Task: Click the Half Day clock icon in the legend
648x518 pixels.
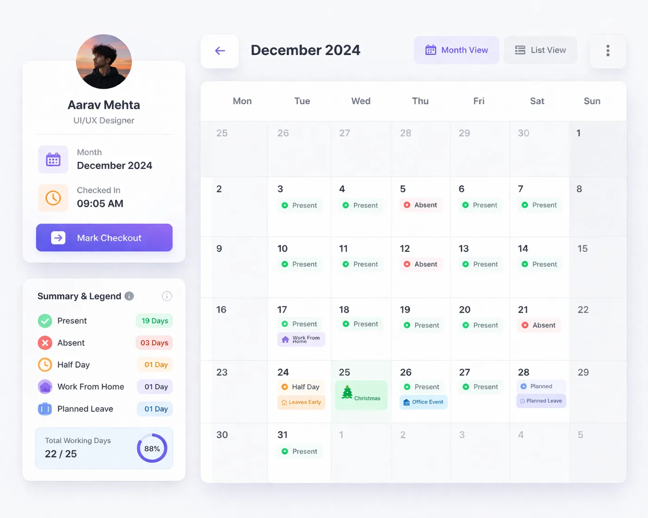Action: pos(44,365)
